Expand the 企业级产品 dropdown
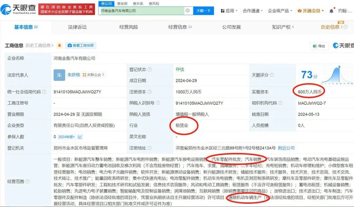This screenshot has width=354, height=207. 280,11
